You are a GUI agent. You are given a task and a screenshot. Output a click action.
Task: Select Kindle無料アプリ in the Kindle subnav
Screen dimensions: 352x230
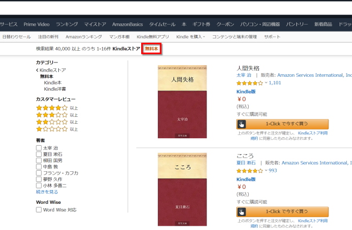152,37
